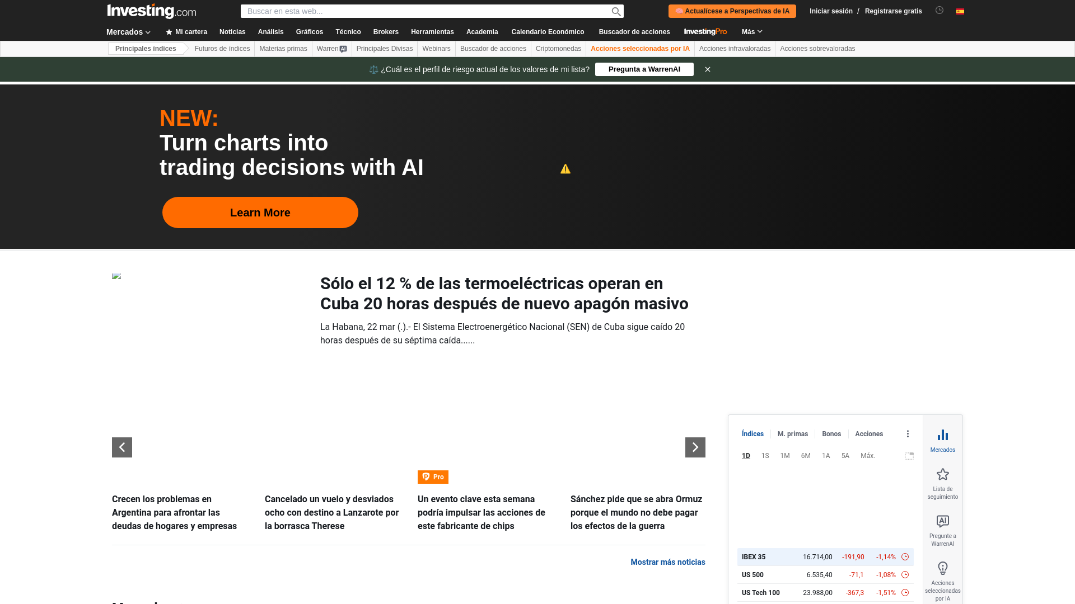
Task: Click the Pro badge on chip article
Action: point(433,477)
